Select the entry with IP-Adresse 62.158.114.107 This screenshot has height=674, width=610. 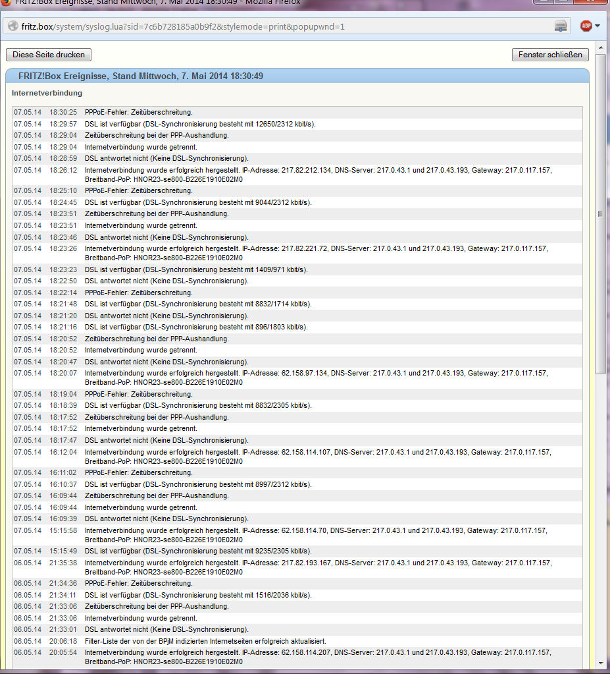(x=297, y=457)
